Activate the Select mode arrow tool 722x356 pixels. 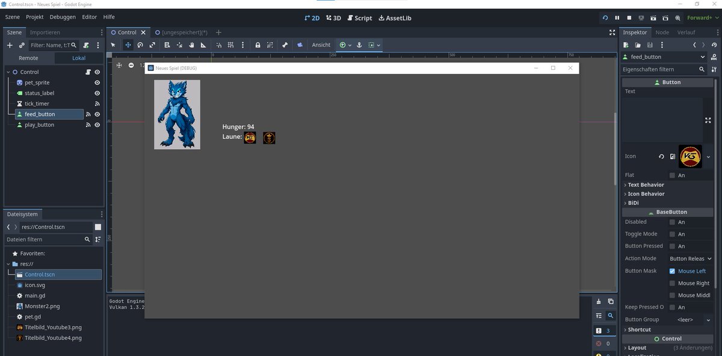(113, 45)
